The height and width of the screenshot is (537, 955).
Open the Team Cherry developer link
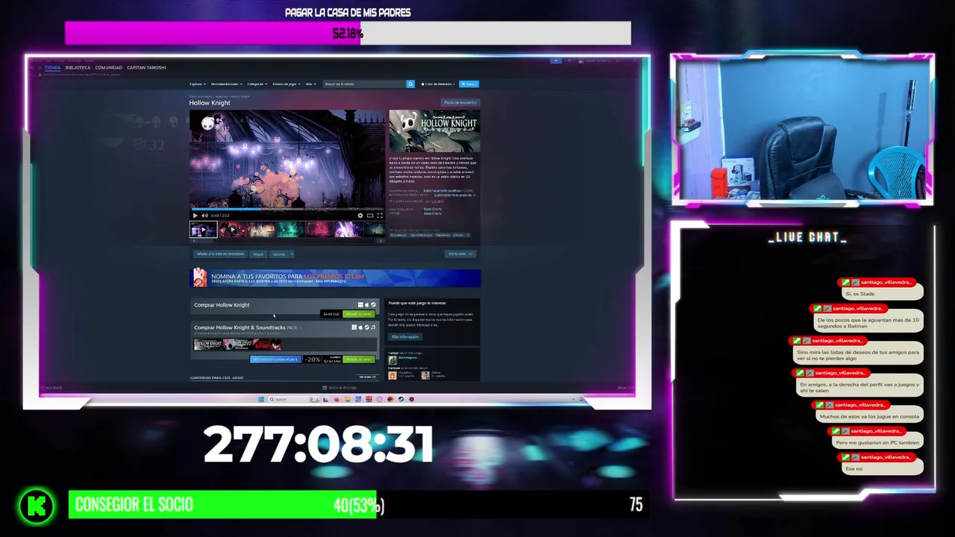(432, 209)
